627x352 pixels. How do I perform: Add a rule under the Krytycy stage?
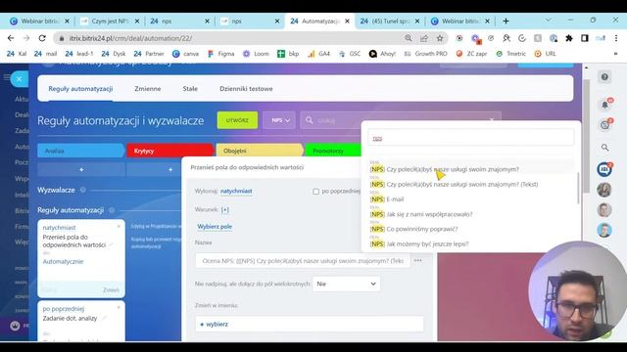(x=170, y=169)
